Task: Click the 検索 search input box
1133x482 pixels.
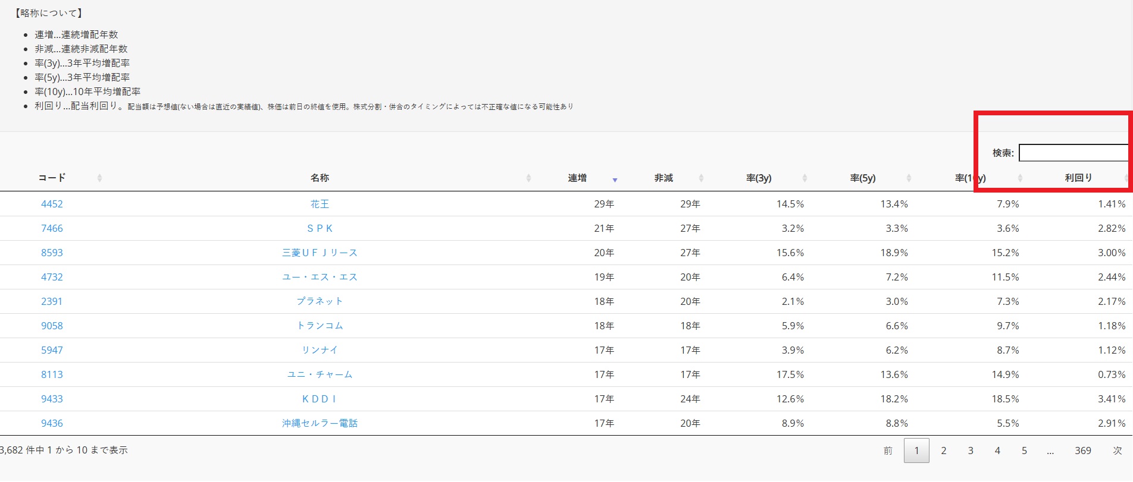Action: click(1073, 153)
